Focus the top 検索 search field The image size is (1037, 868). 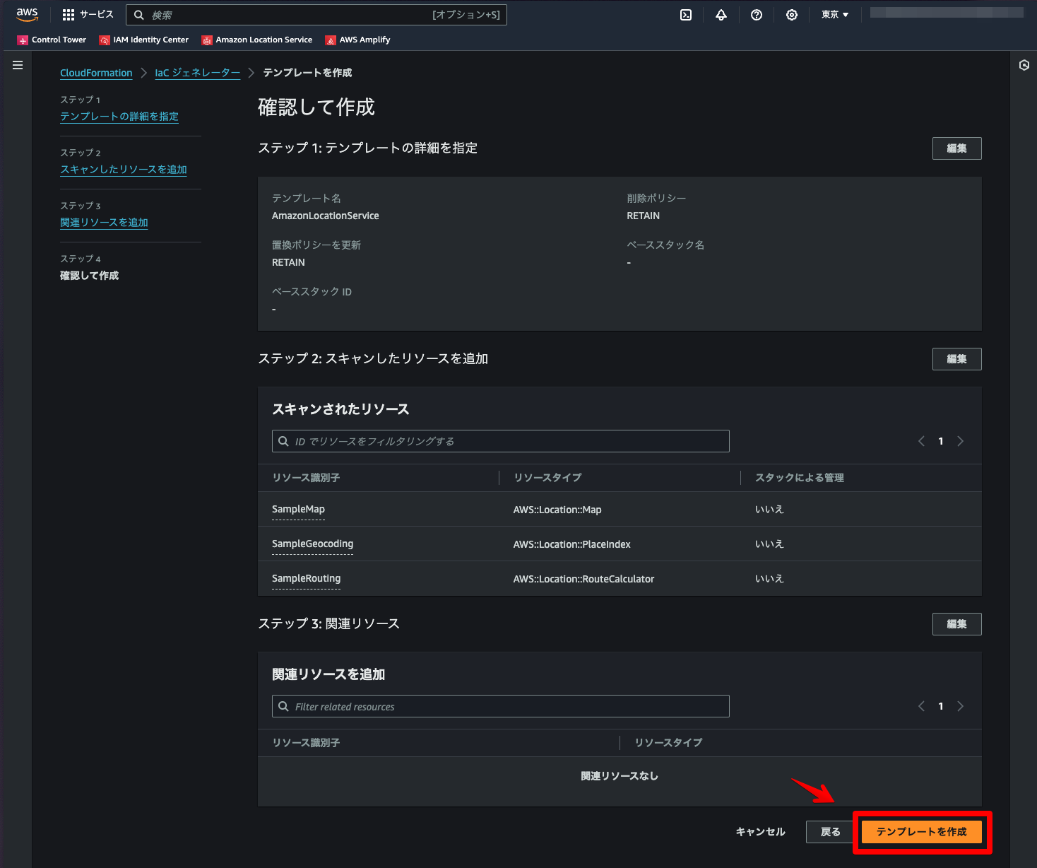tap(316, 15)
